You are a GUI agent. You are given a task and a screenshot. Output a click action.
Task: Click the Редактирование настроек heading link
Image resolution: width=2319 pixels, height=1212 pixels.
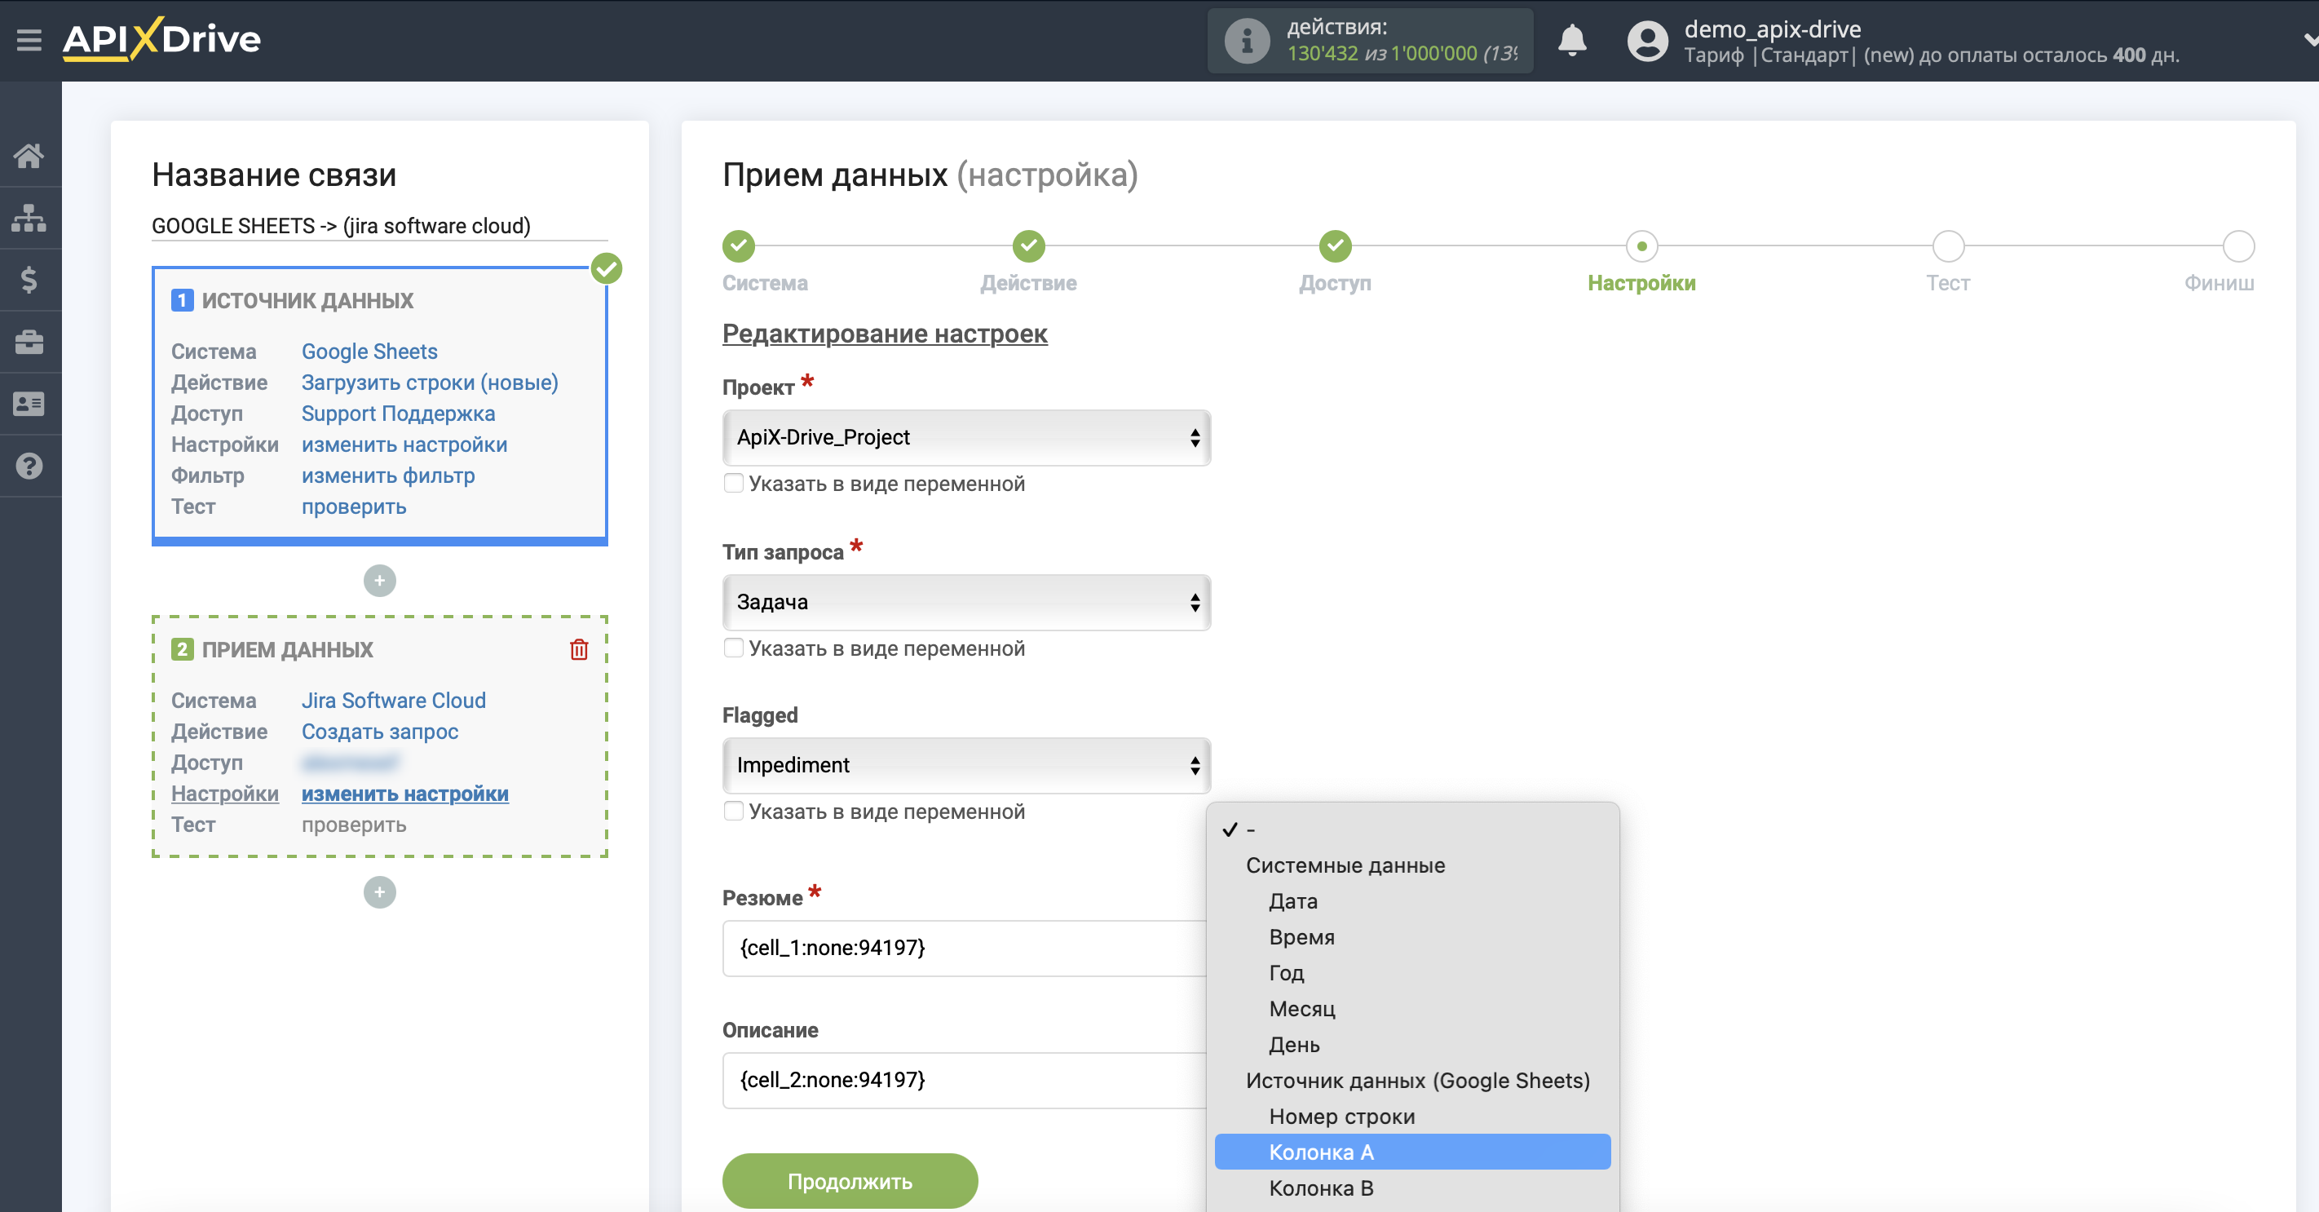pyautogui.click(x=885, y=334)
